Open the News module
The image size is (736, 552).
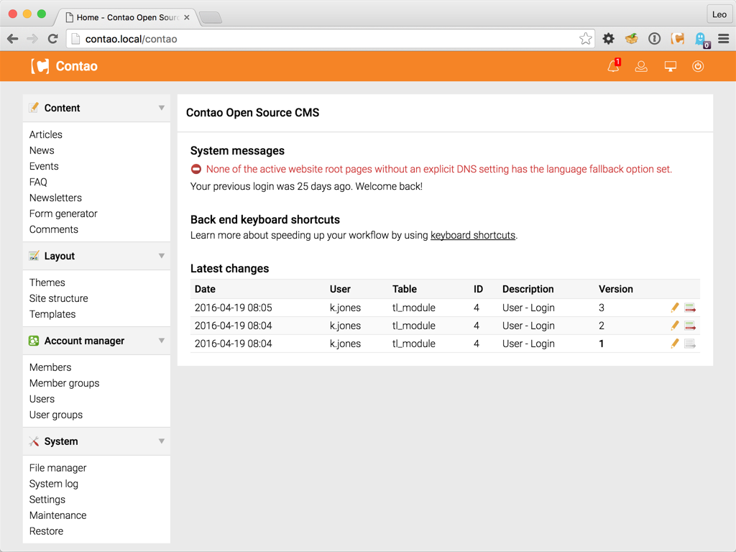42,151
